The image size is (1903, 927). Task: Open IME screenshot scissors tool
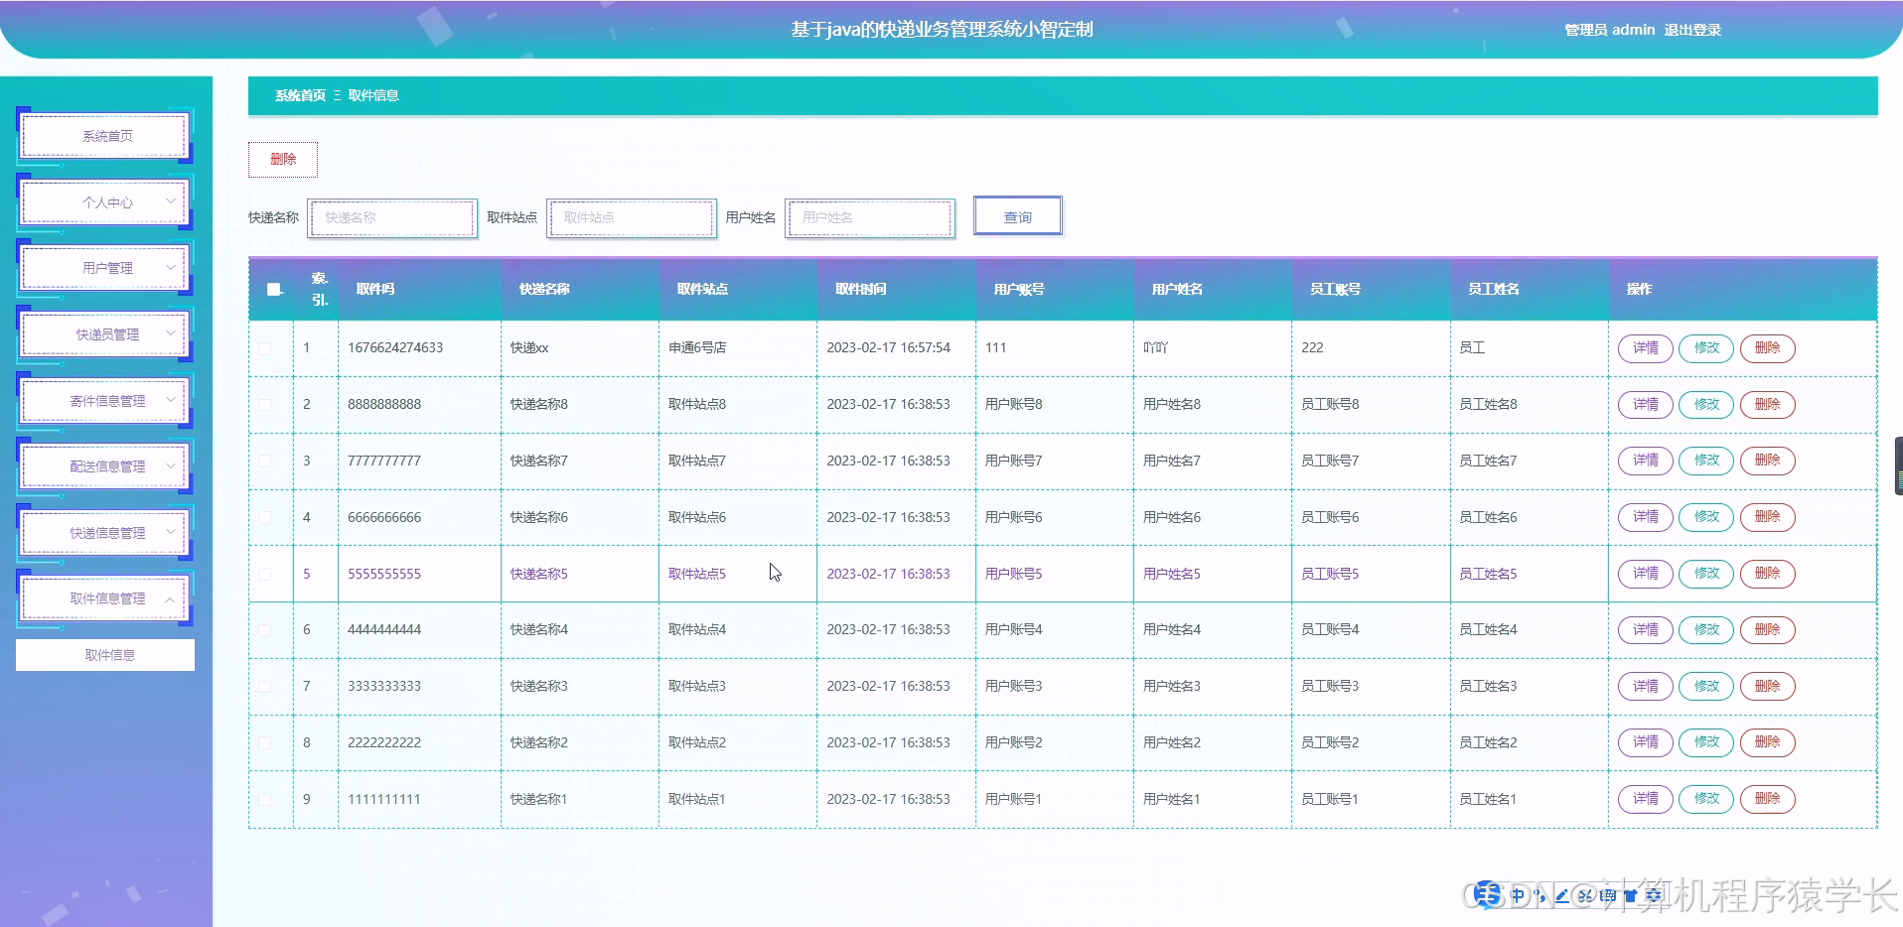pyautogui.click(x=1585, y=895)
